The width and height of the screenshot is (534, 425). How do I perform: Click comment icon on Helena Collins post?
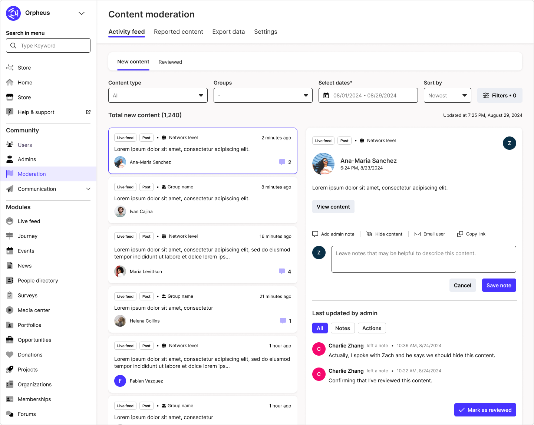283,321
